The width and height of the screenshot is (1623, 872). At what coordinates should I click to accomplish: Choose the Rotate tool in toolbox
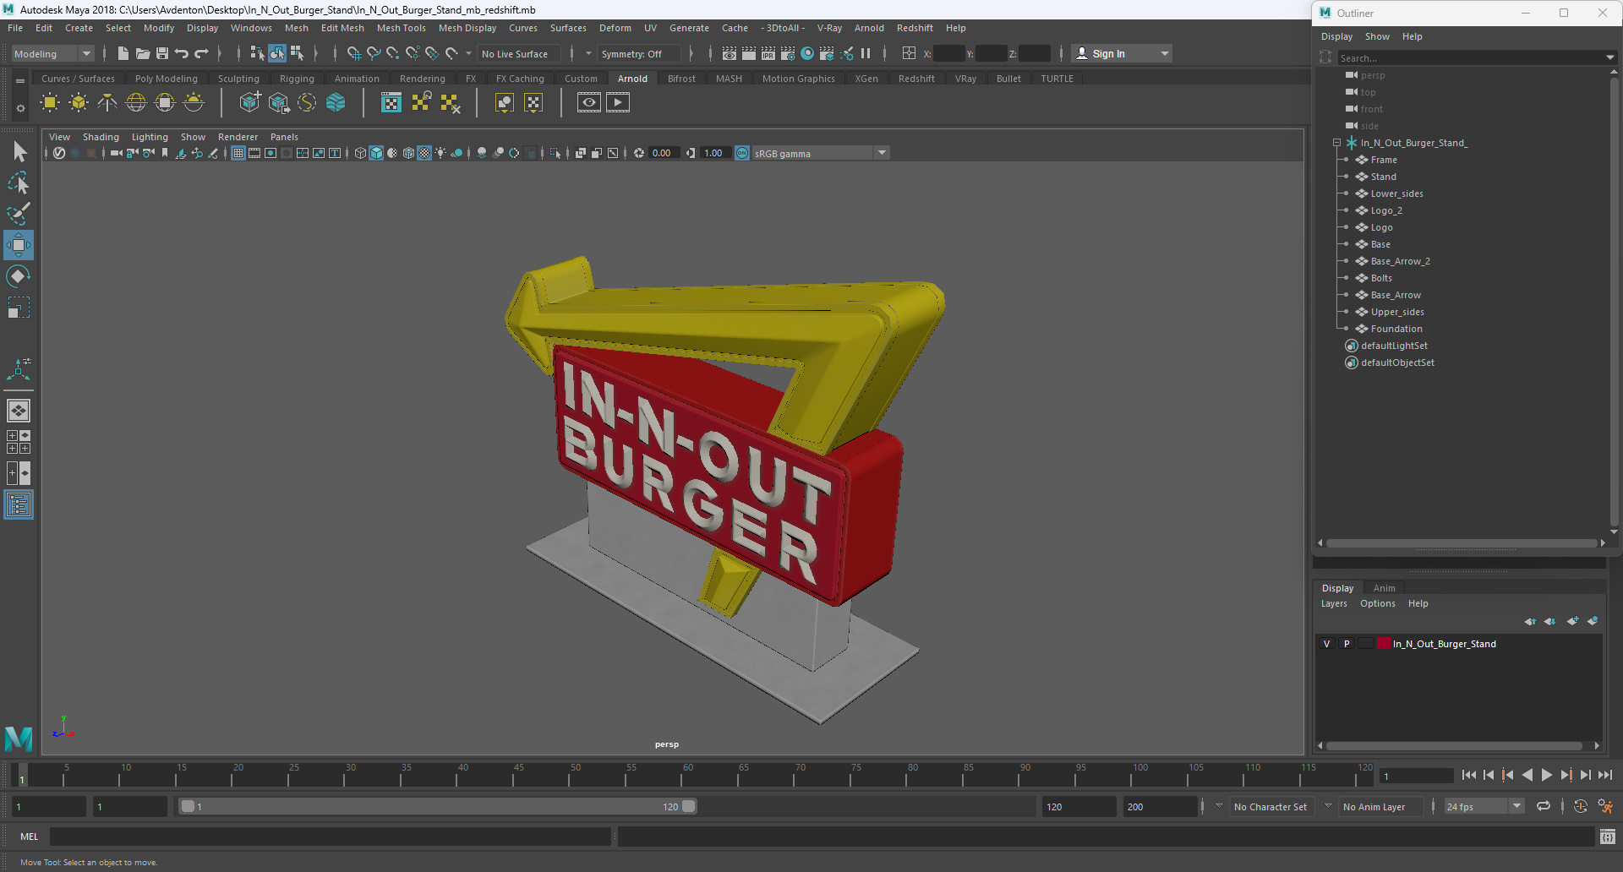pos(19,276)
